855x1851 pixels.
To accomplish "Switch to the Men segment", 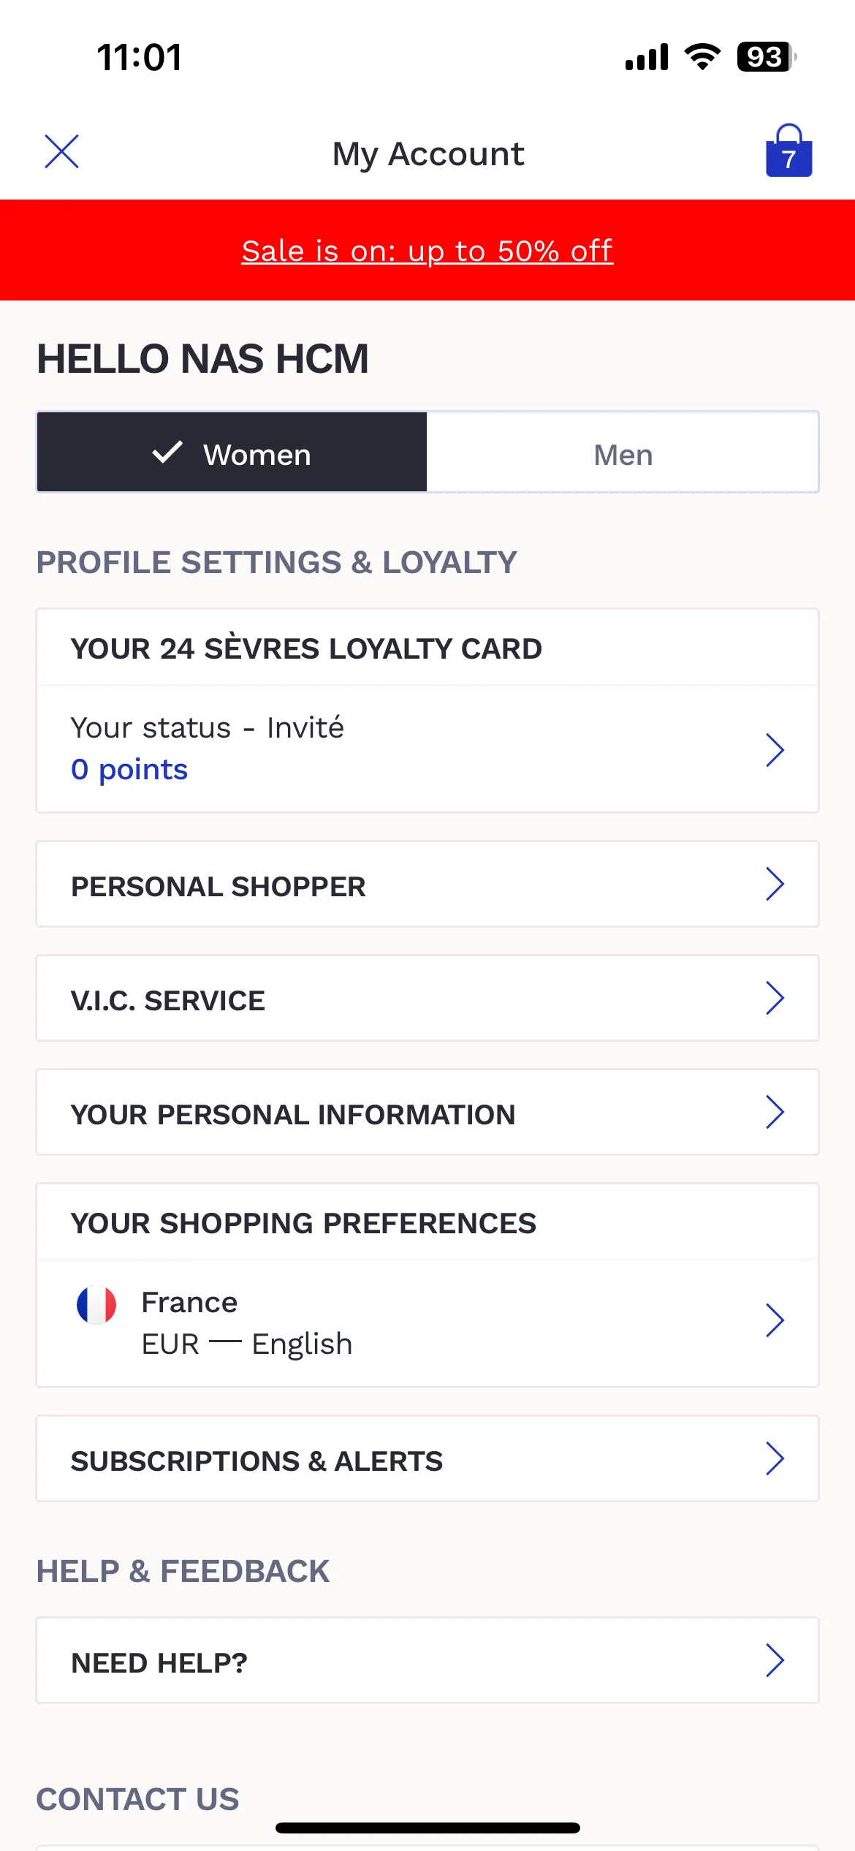I will click(623, 453).
